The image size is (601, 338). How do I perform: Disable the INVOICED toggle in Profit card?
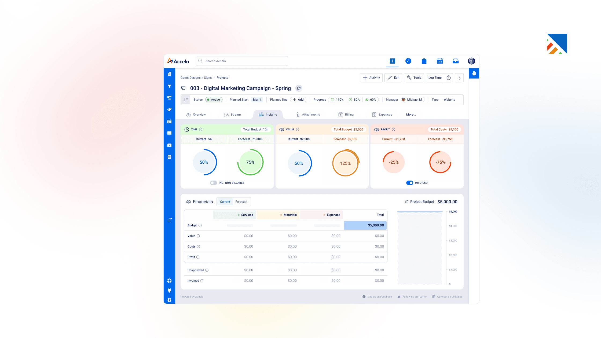(x=410, y=183)
